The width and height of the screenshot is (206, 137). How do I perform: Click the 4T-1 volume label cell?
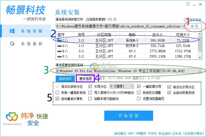click(x=132, y=51)
